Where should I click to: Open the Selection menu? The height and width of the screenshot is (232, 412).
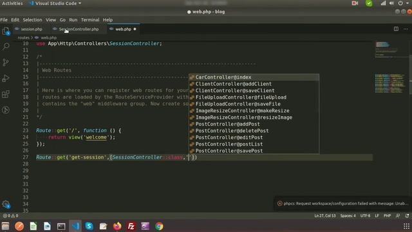32,20
